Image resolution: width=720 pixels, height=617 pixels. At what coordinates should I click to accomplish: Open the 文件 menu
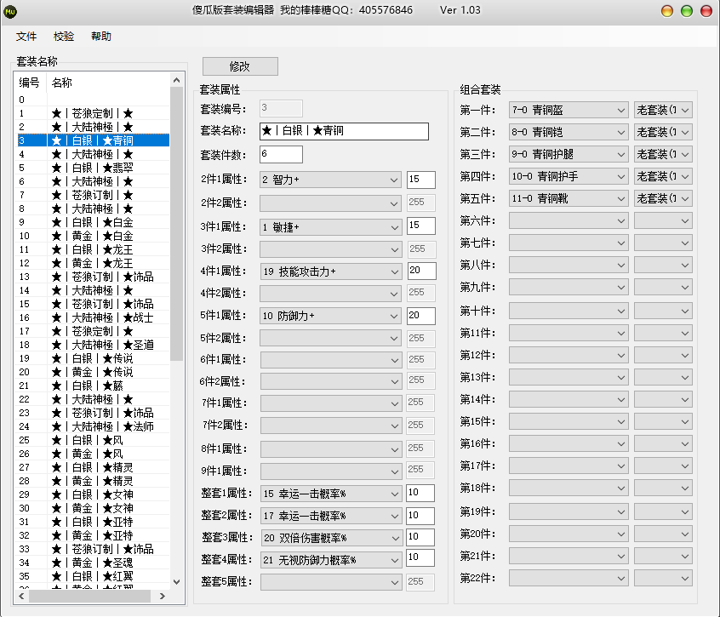26,37
